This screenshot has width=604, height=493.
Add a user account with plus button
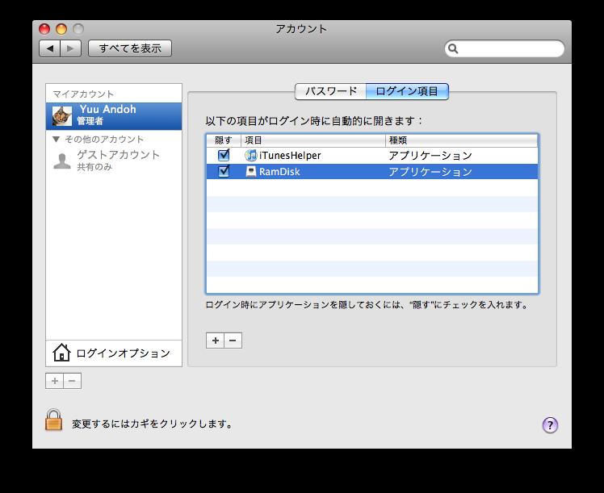coord(54,381)
